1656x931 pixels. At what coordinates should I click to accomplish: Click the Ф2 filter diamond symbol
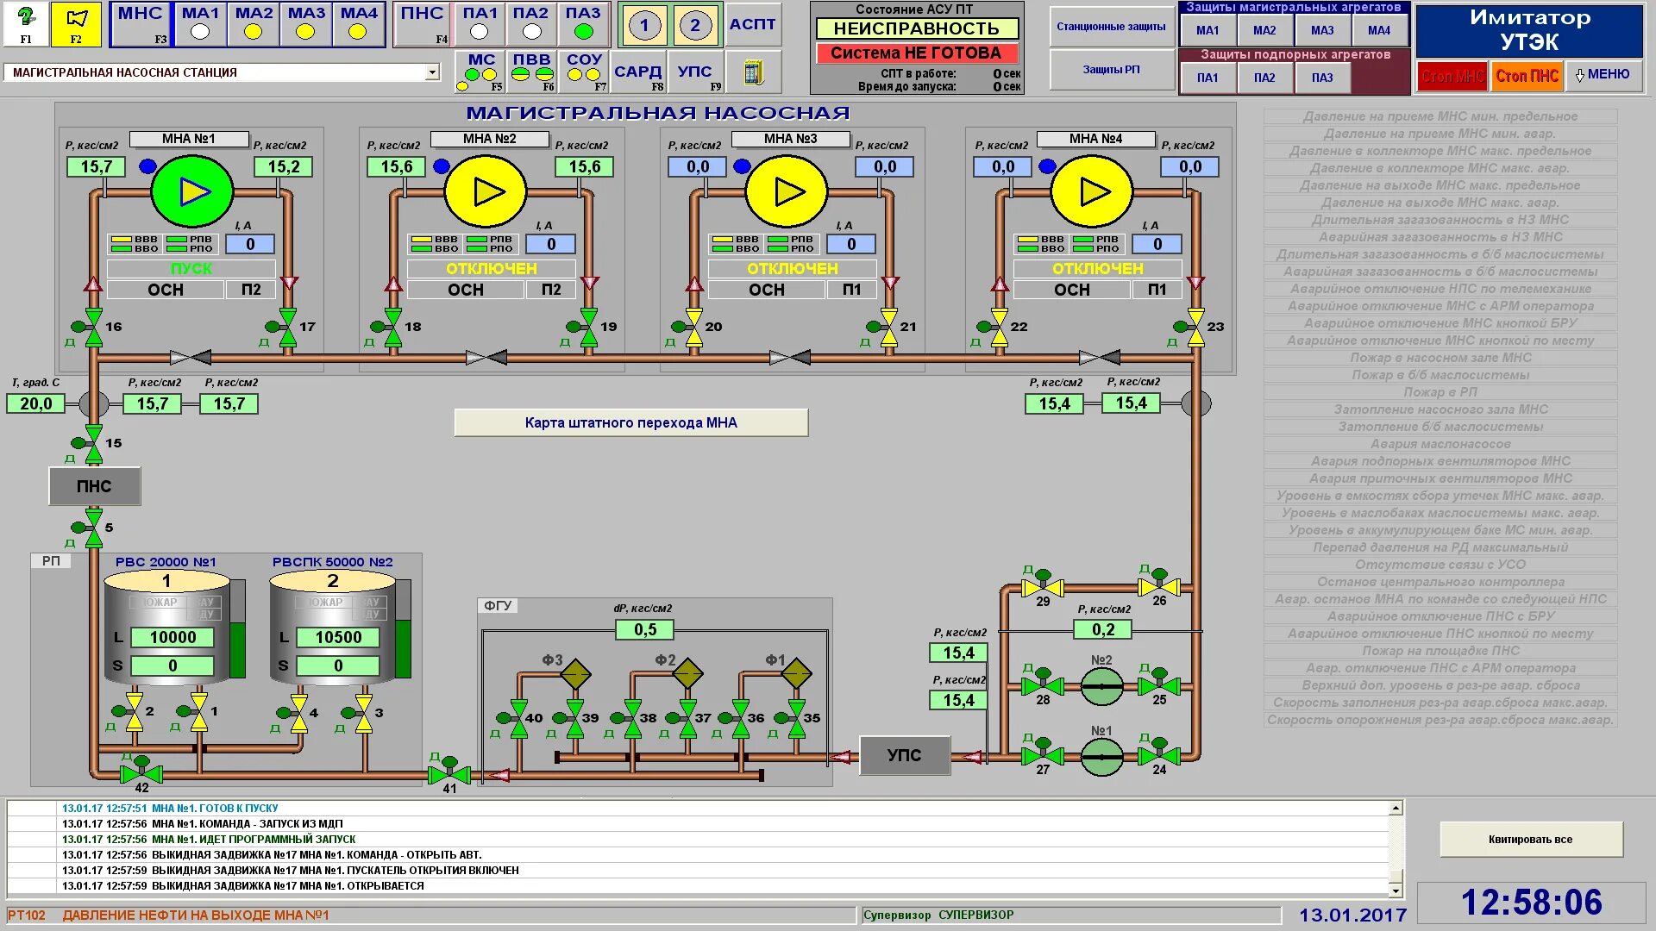tap(687, 673)
